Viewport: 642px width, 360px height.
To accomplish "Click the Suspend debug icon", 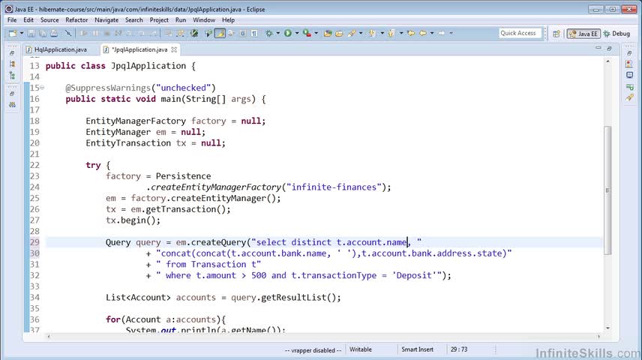I will pyautogui.click(x=95, y=33).
